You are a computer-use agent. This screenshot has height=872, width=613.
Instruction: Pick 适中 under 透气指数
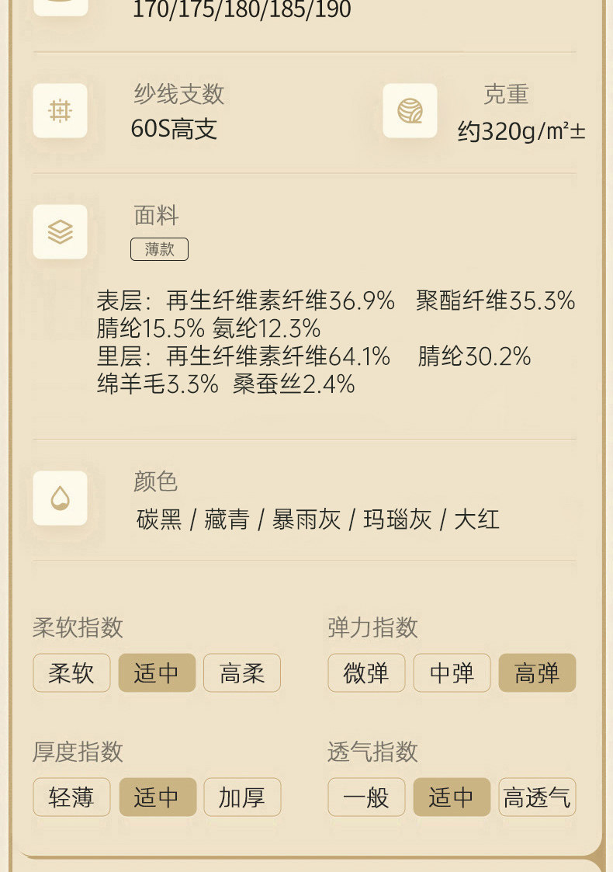tap(452, 797)
